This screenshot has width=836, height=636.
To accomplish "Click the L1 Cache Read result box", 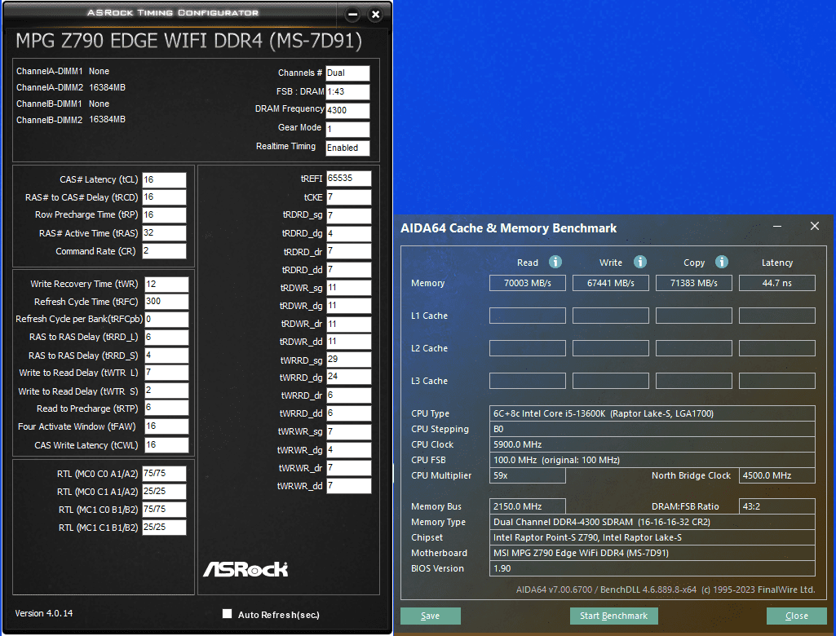I will pyautogui.click(x=528, y=316).
